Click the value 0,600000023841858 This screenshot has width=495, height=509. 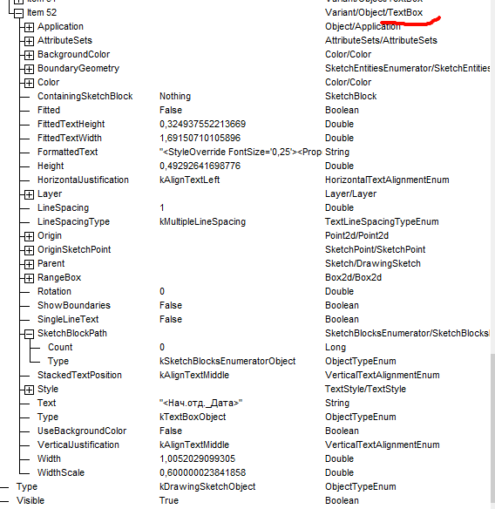click(202, 473)
